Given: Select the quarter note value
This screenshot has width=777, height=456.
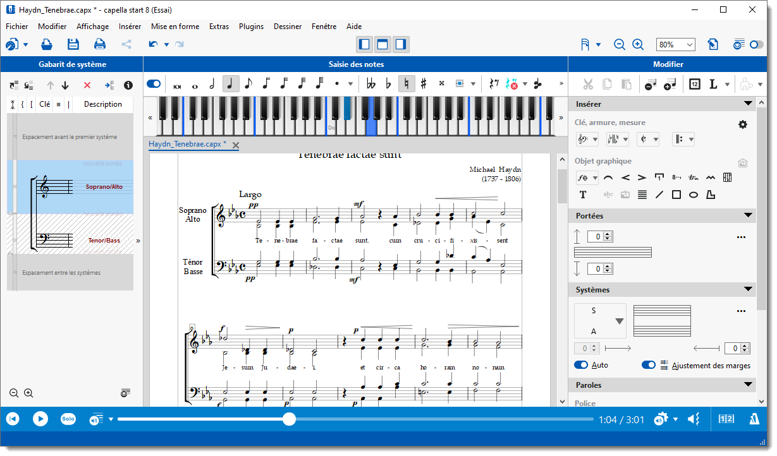Looking at the screenshot, I should click(231, 83).
